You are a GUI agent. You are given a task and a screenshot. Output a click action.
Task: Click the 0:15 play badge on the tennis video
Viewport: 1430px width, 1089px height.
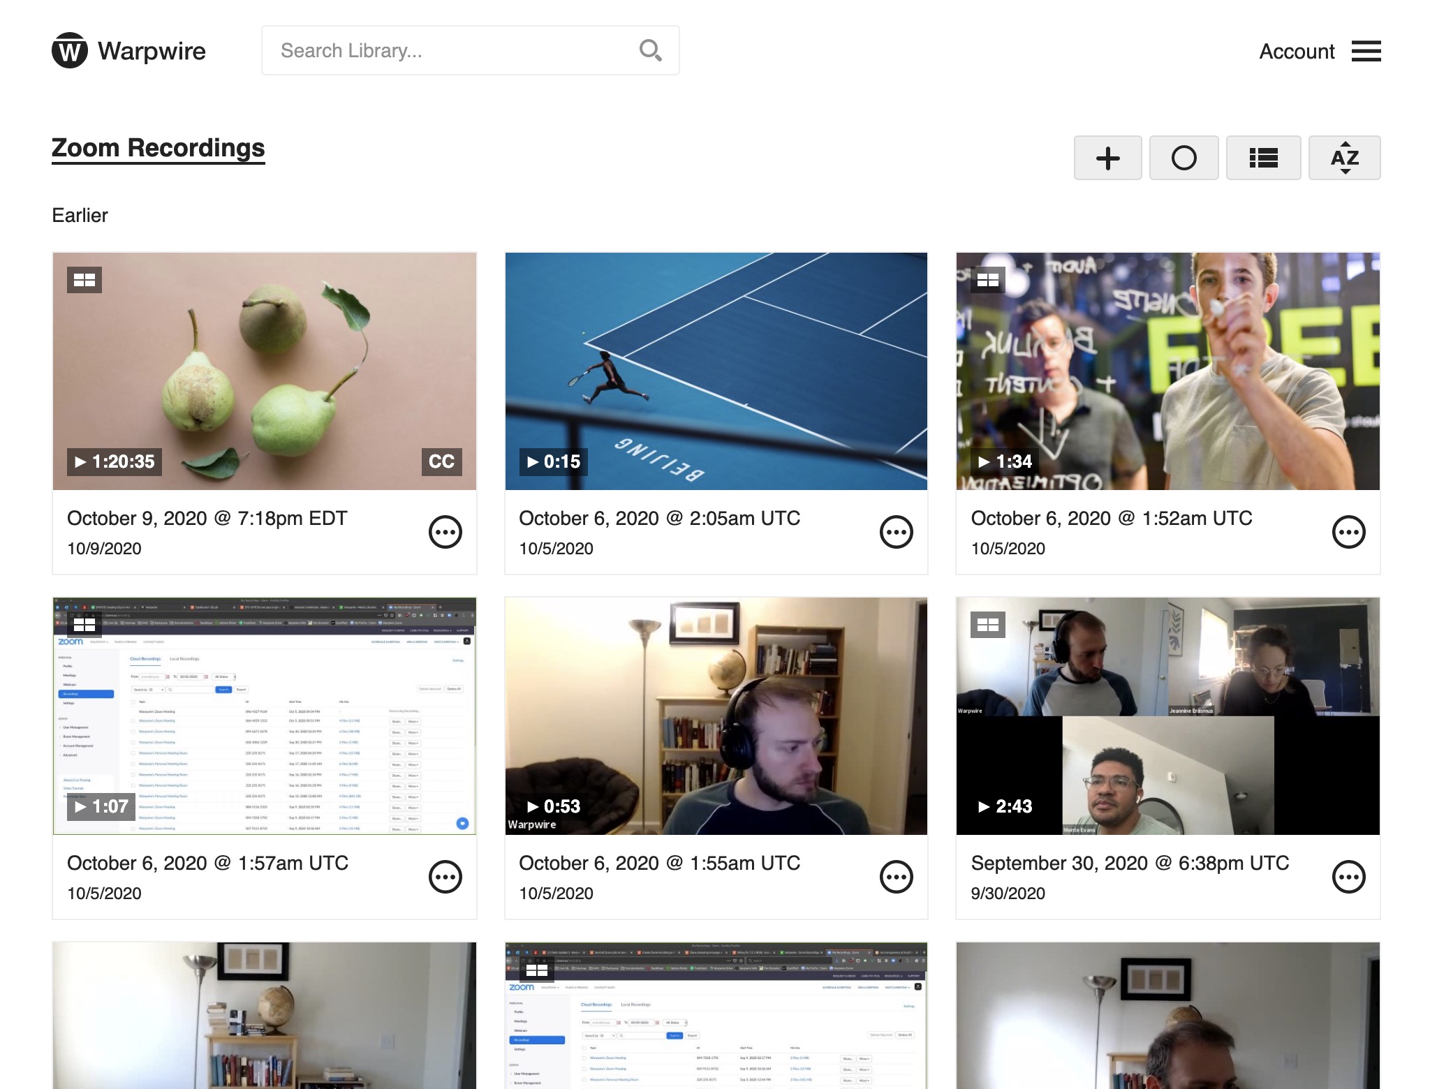(x=552, y=461)
